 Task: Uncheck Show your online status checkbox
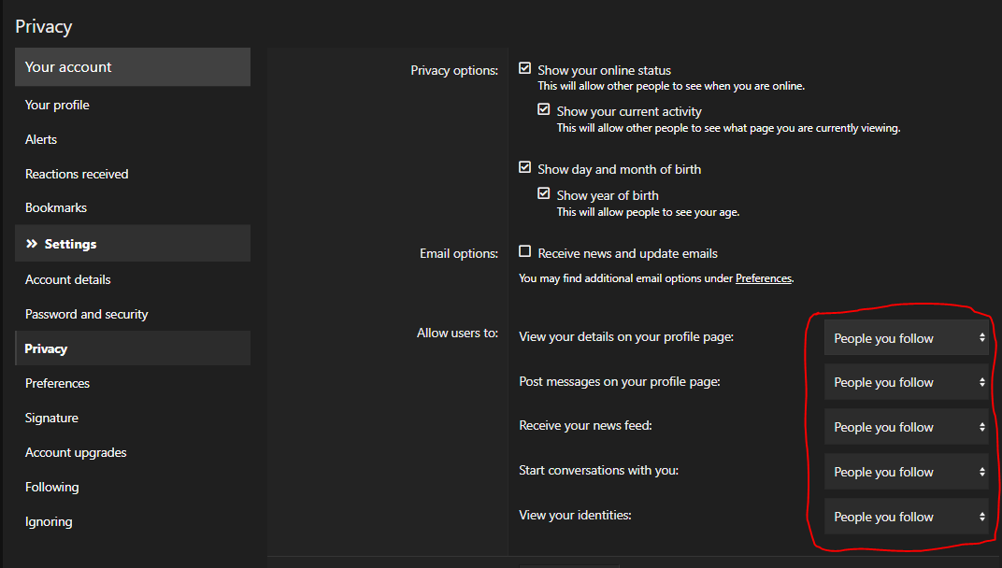pyautogui.click(x=525, y=69)
